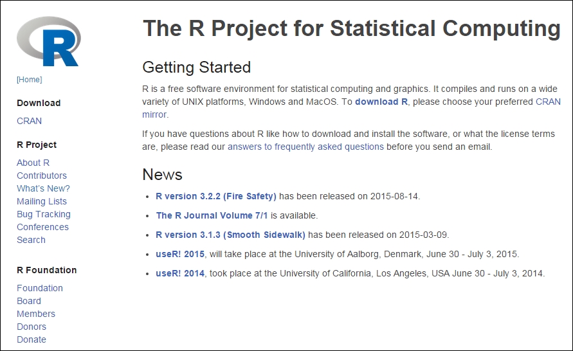The image size is (573, 351).
Task: View the Members page
Action: click(36, 314)
